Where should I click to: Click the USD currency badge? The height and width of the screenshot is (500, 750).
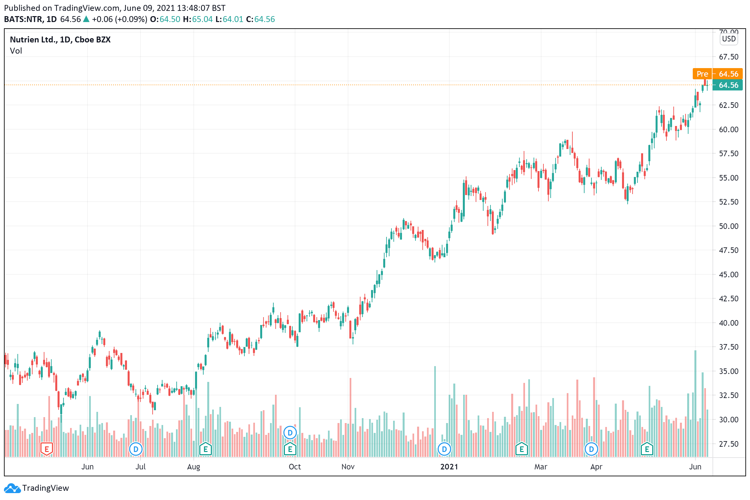tap(729, 39)
